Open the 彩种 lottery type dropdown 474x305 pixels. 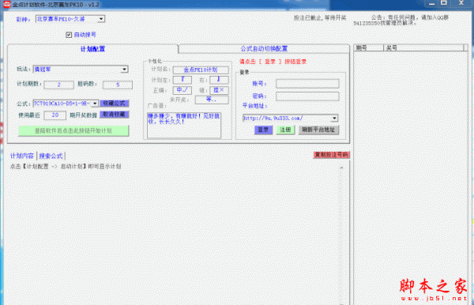pyautogui.click(x=101, y=19)
